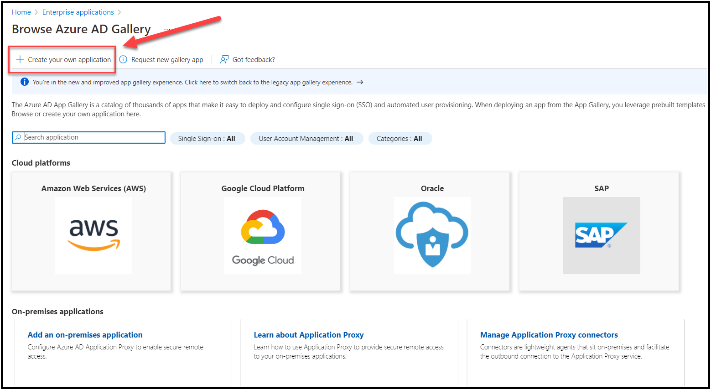Open Add an on-premises application
The width and height of the screenshot is (711, 390).
coord(85,335)
